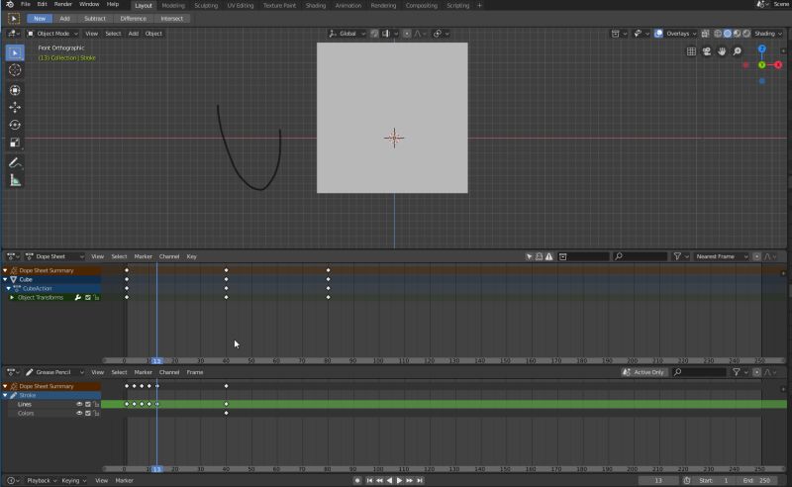Select the Scale tool
The width and height of the screenshot is (792, 487).
[x=15, y=143]
